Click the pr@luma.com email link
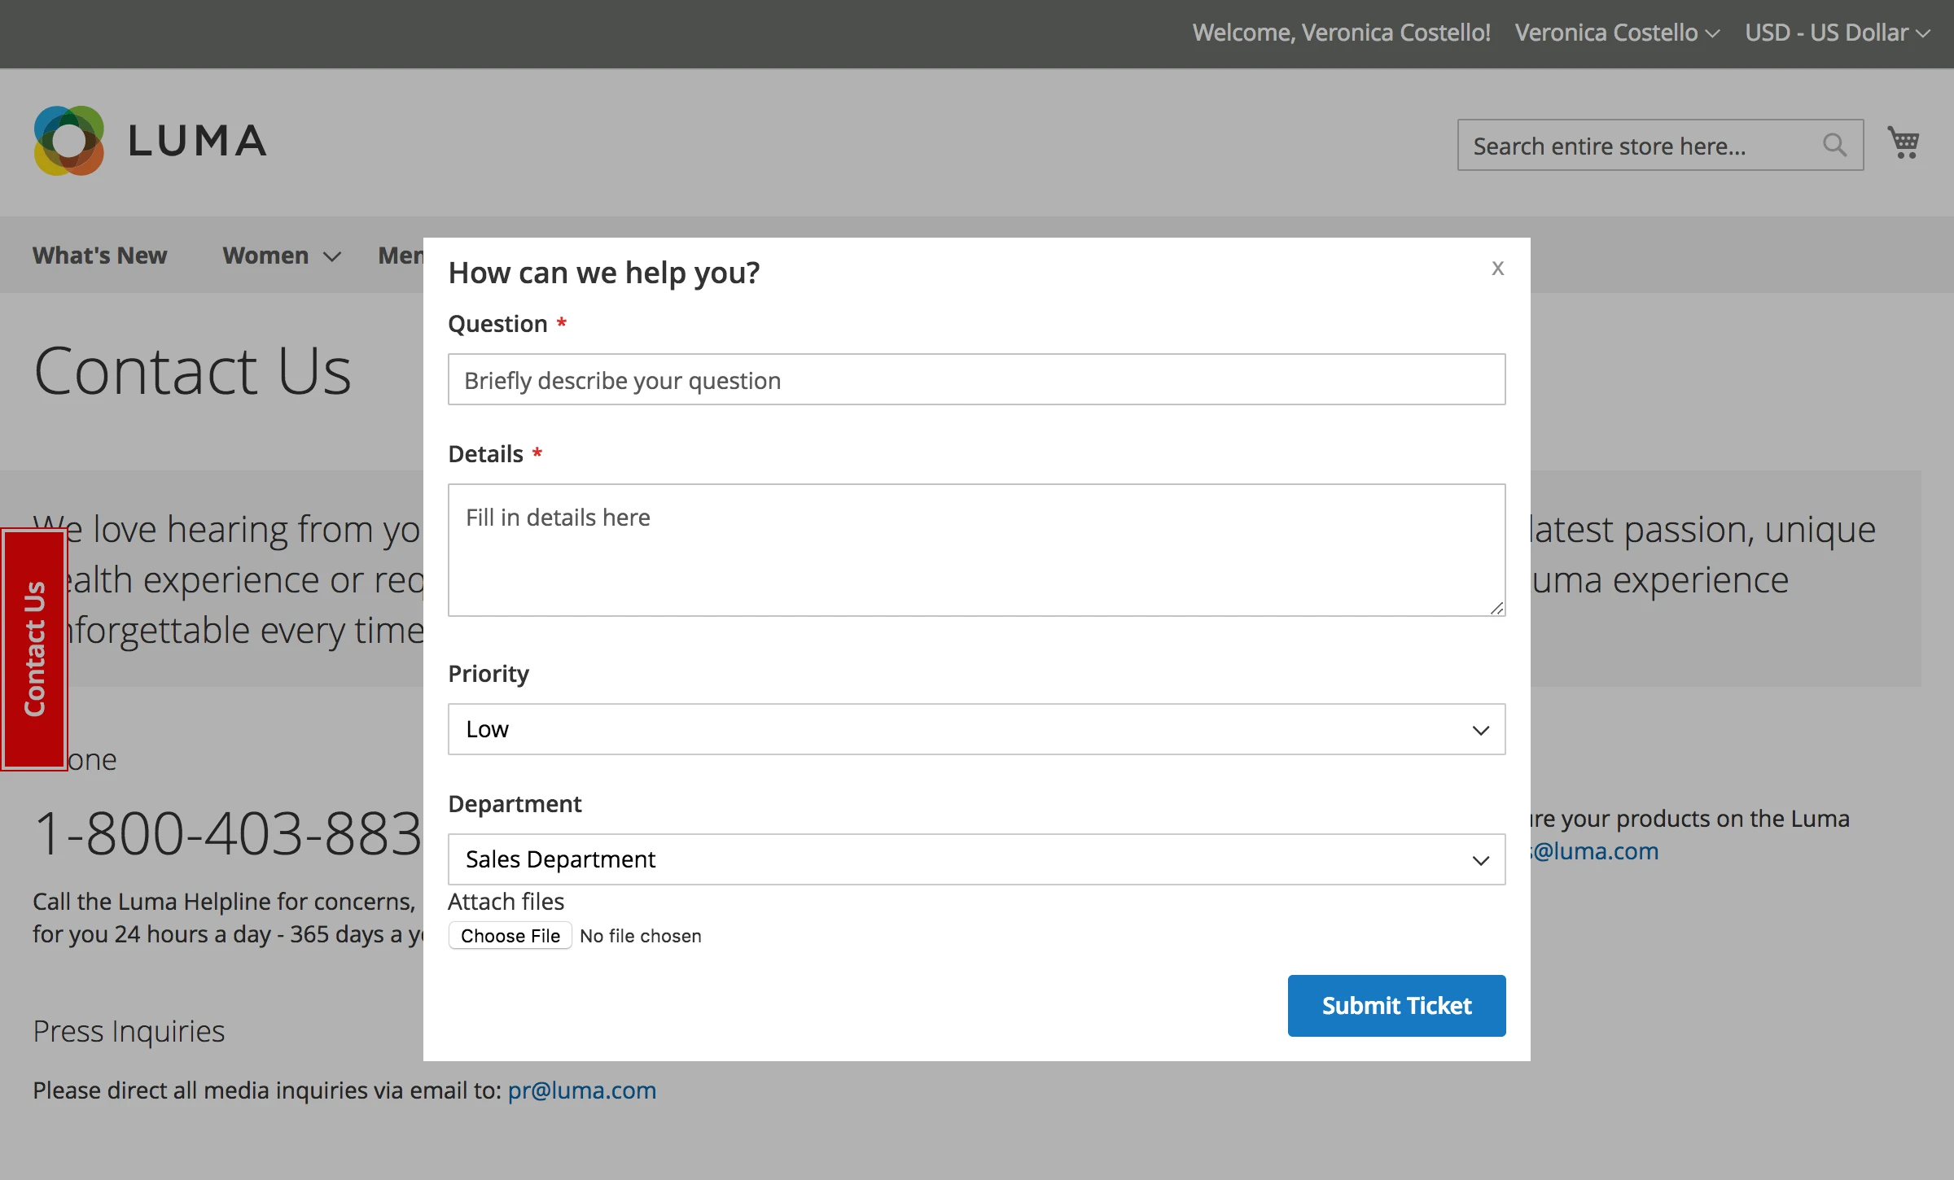 click(581, 1090)
